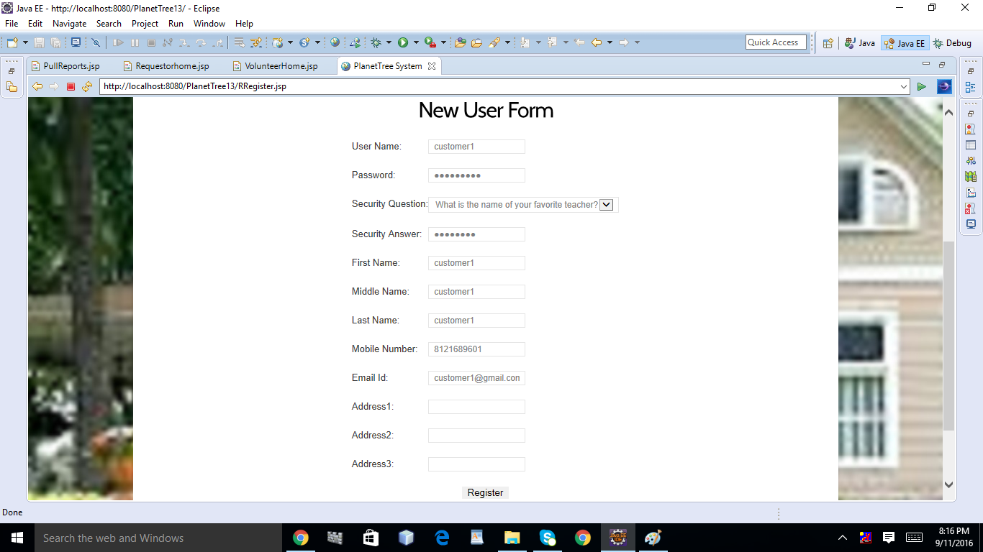
Task: Switch to the Requestorhome.jsp tab
Action: [166, 66]
